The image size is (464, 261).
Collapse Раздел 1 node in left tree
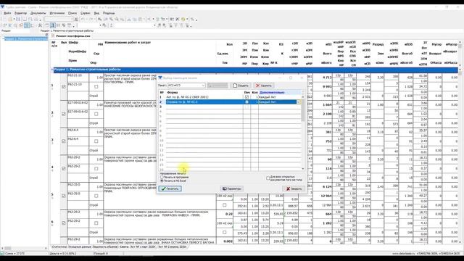3,38
